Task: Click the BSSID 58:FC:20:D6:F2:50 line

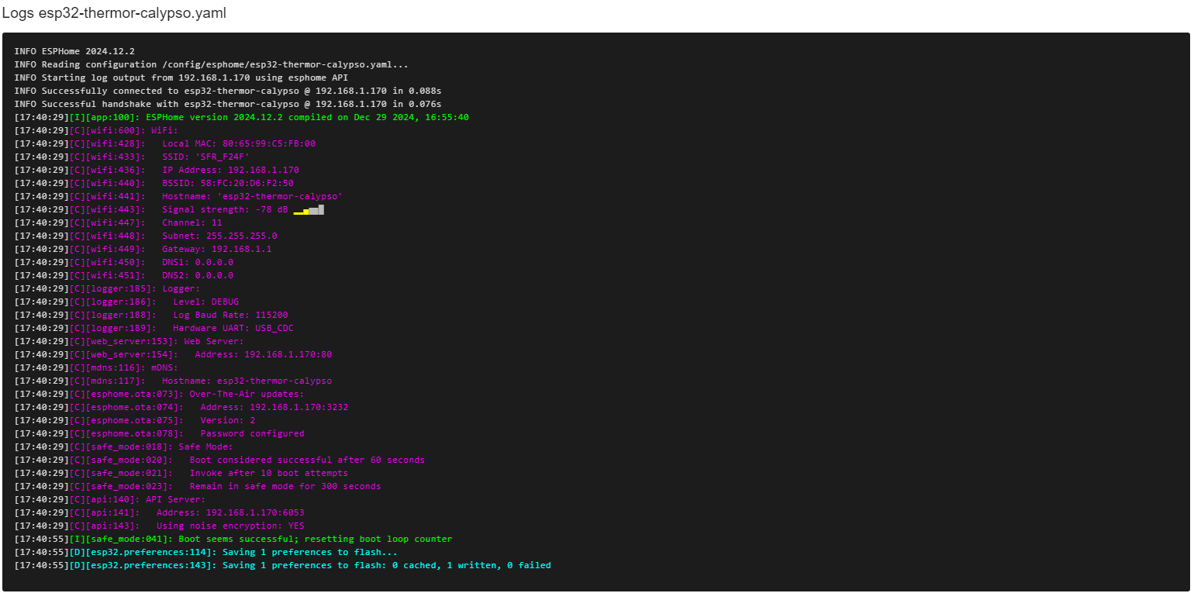Action: coord(154,183)
